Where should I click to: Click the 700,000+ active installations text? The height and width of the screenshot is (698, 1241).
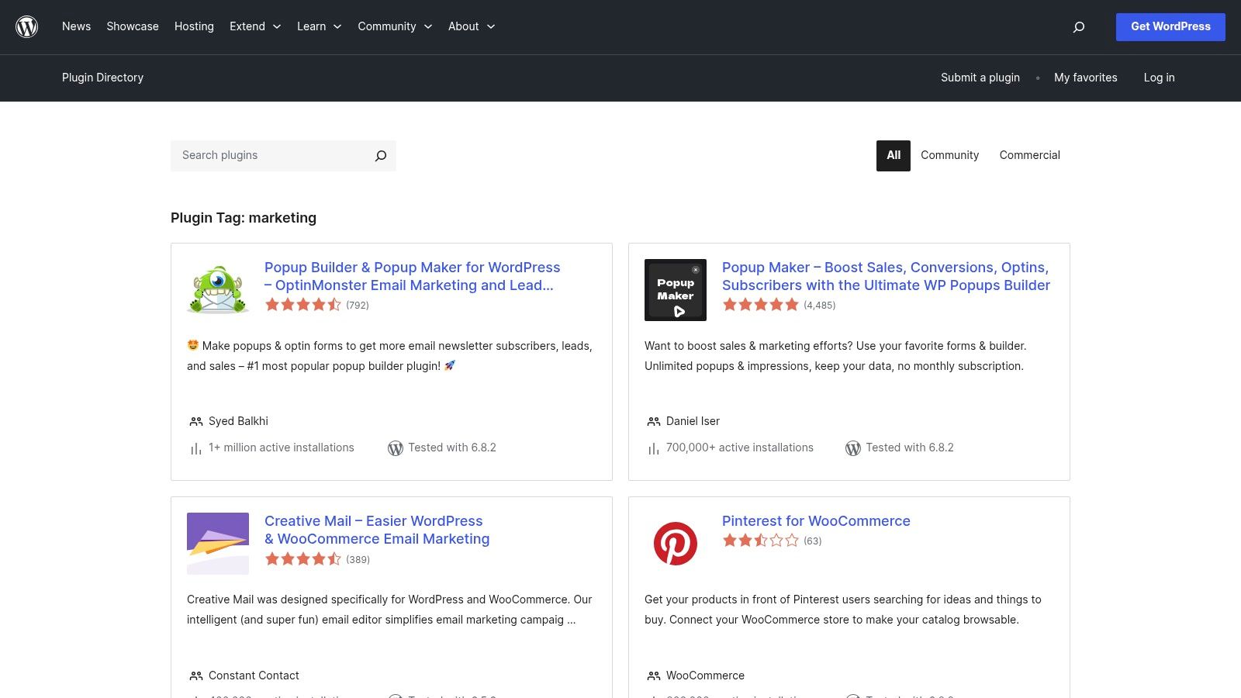[740, 447]
